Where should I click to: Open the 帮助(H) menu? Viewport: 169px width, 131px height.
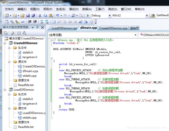coord(140,9)
